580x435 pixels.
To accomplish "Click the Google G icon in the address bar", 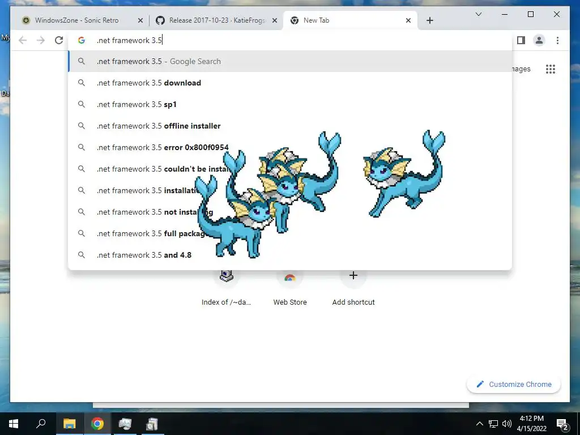I will pos(82,40).
